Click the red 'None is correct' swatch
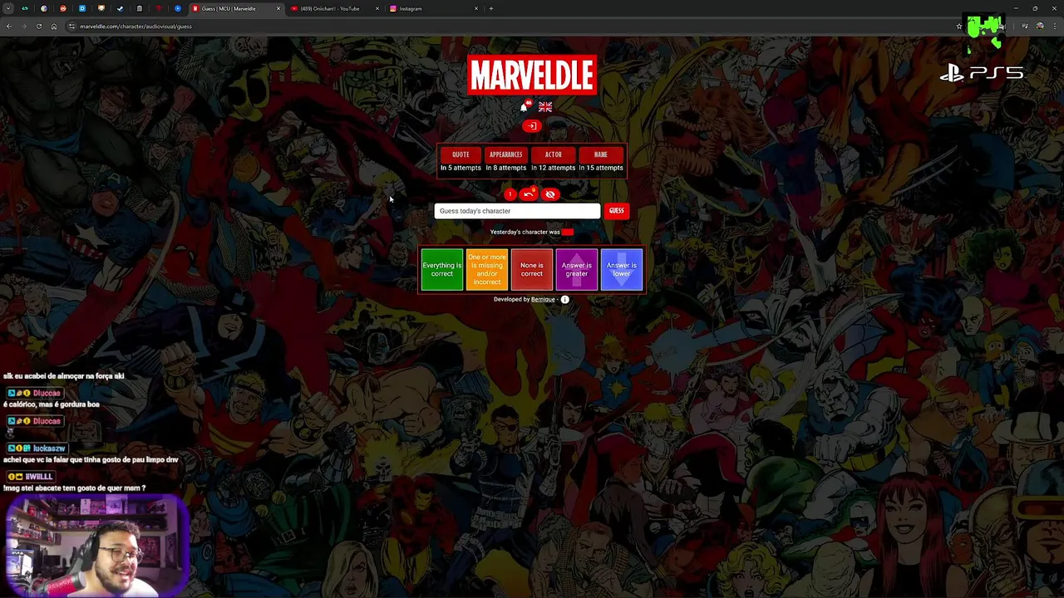The height and width of the screenshot is (598, 1064). (532, 270)
